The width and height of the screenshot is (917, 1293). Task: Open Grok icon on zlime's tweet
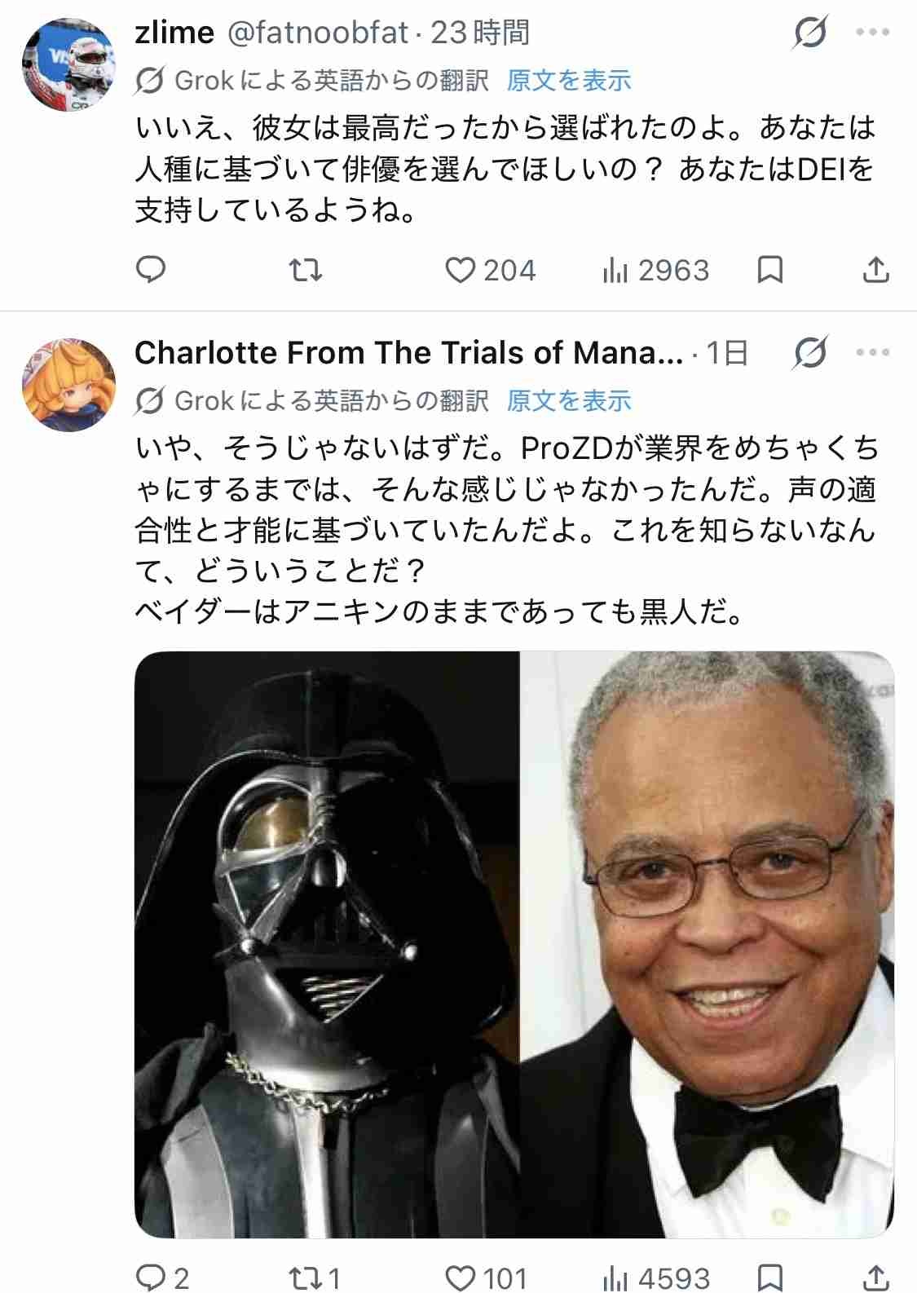point(811,33)
